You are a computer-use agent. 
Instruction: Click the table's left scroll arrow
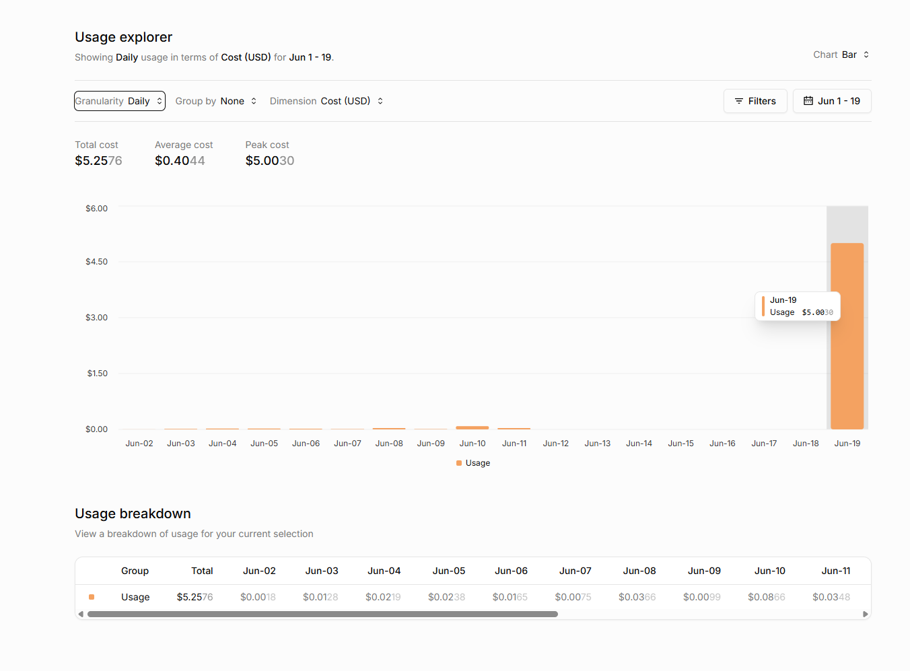pyautogui.click(x=81, y=614)
